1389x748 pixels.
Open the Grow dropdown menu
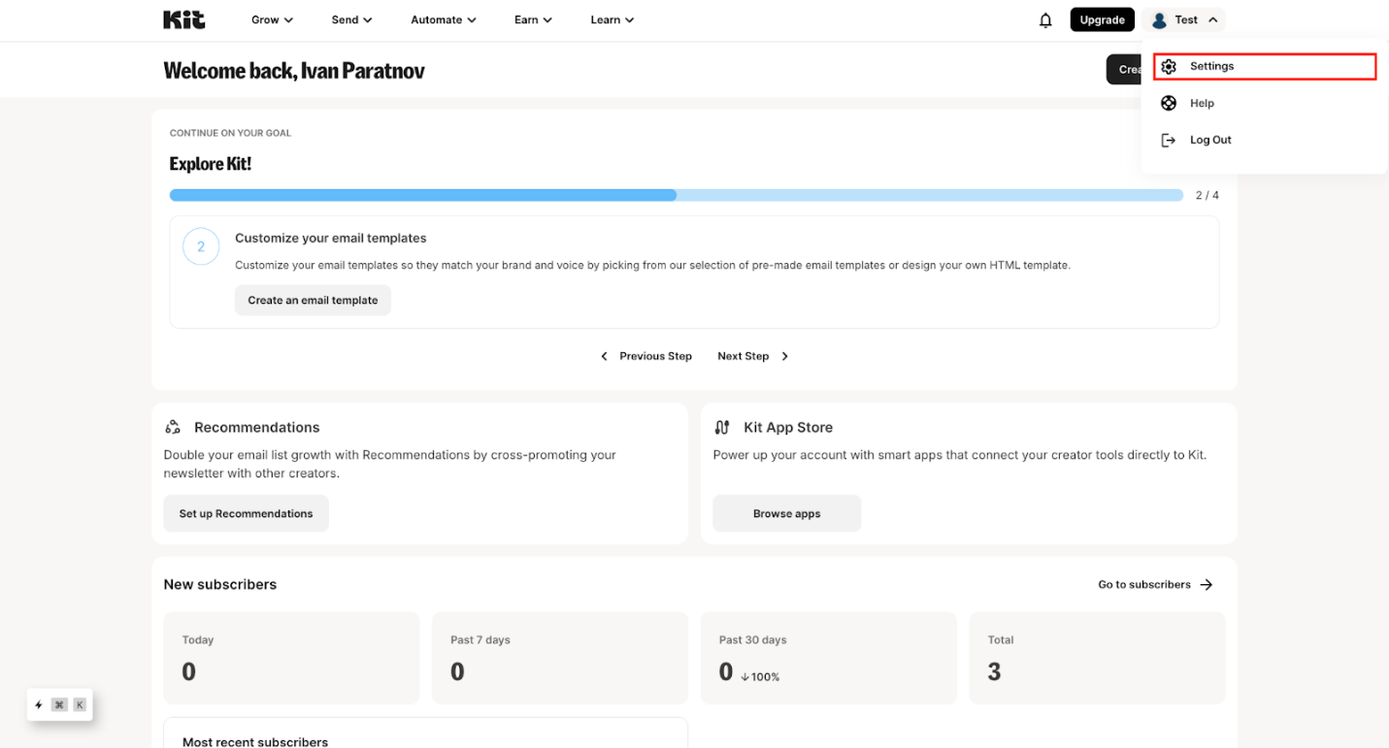271,19
